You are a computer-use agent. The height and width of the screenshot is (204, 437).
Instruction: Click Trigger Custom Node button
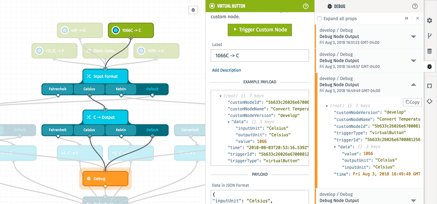(x=260, y=30)
